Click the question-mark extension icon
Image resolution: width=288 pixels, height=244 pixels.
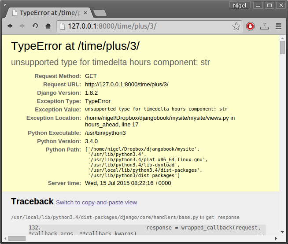point(264,26)
